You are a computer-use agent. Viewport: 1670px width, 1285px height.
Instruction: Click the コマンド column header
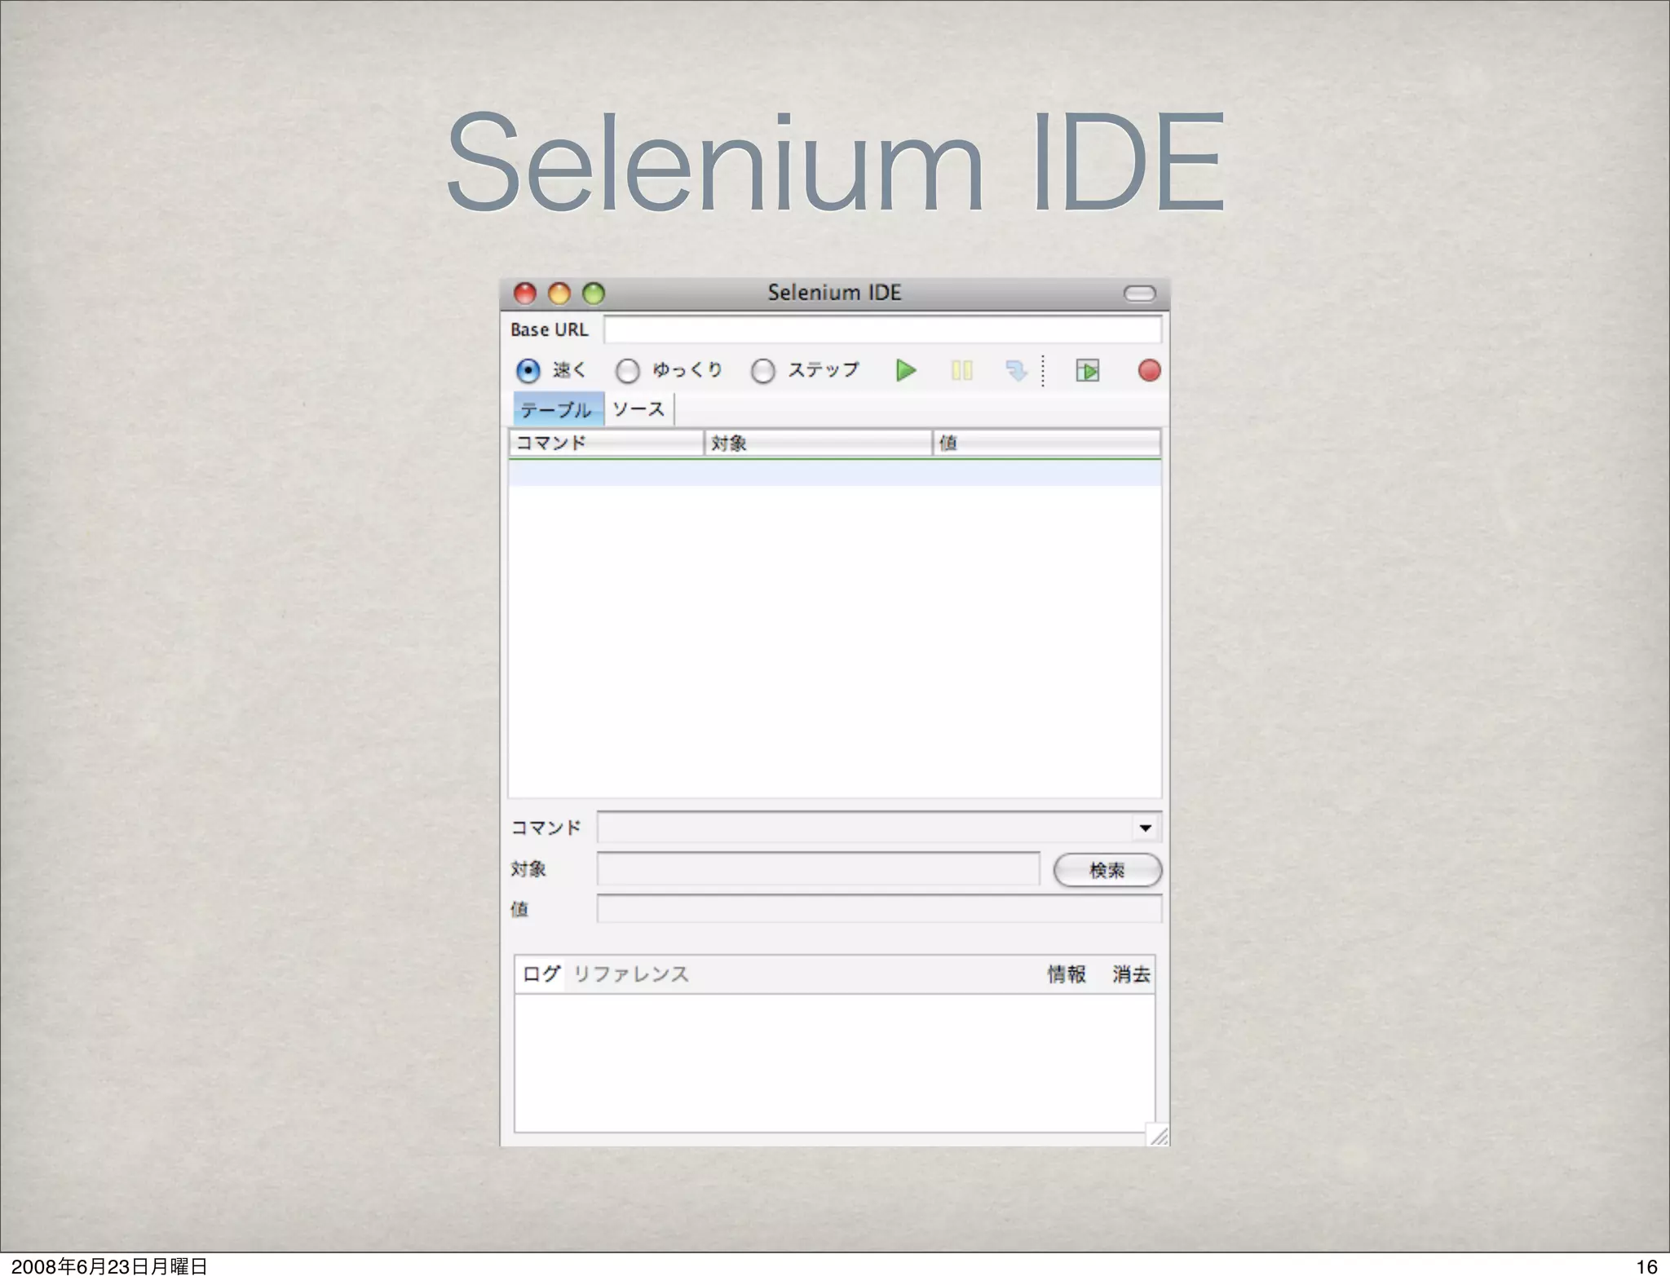606,443
